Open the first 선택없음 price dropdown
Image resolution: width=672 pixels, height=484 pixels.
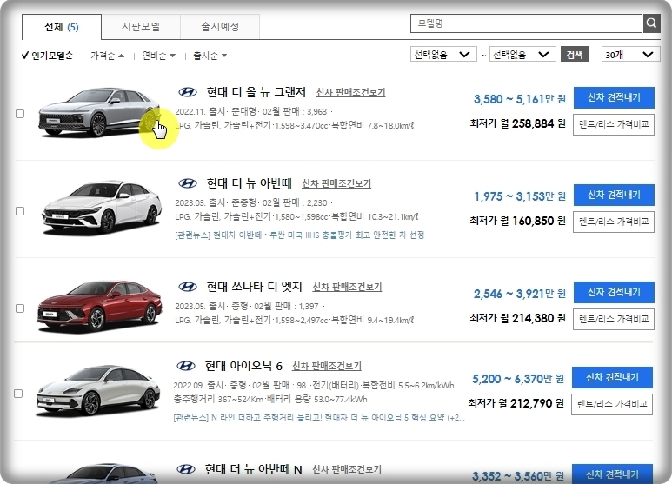click(443, 55)
